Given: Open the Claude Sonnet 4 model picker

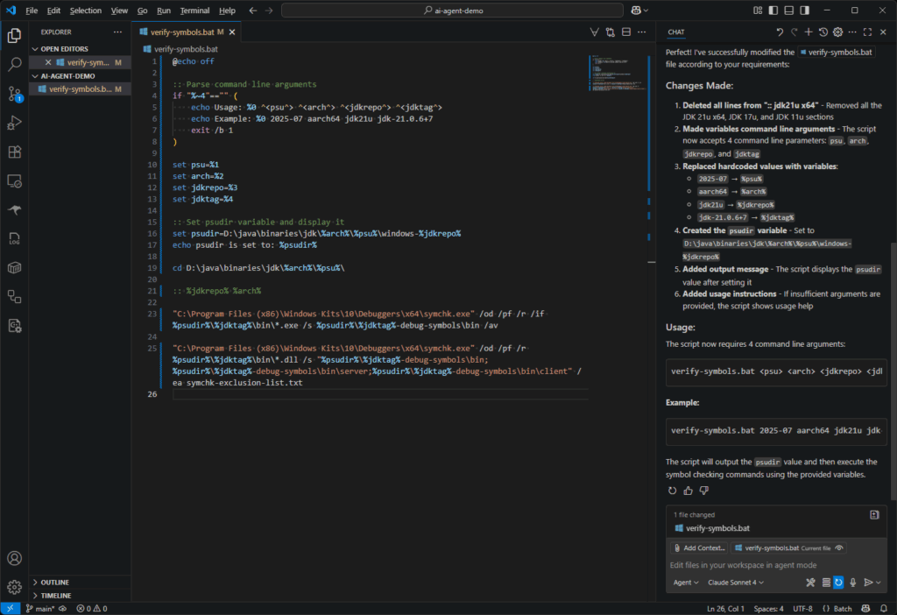Looking at the screenshot, I should [x=736, y=583].
